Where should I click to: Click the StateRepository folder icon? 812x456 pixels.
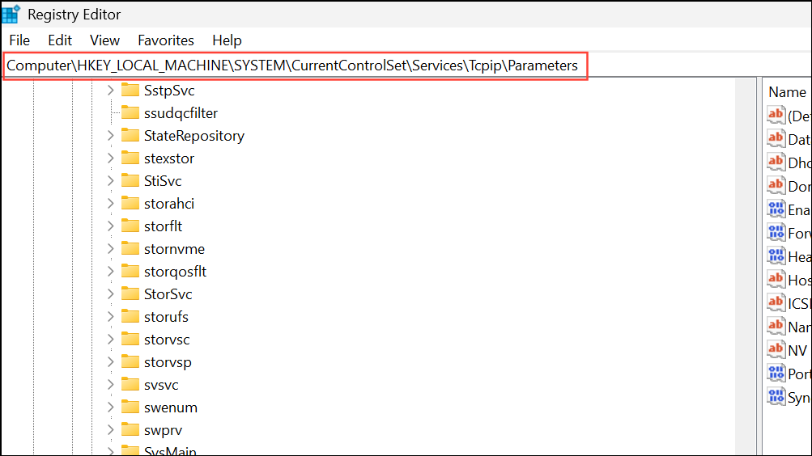click(130, 136)
